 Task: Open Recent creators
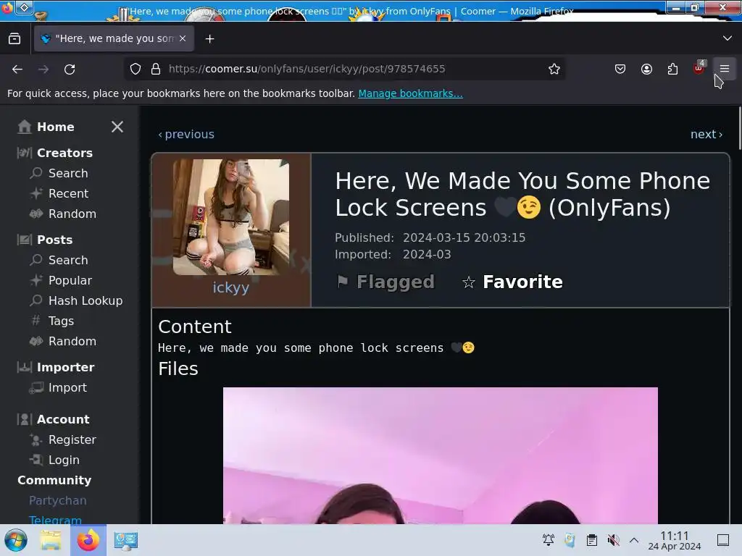coord(68,193)
